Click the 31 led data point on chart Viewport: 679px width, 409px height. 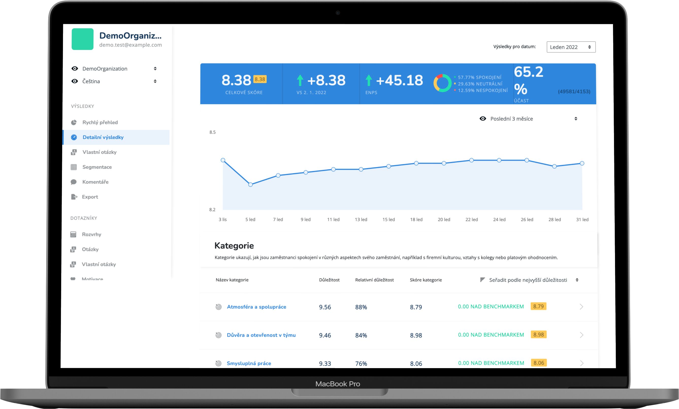coord(582,163)
